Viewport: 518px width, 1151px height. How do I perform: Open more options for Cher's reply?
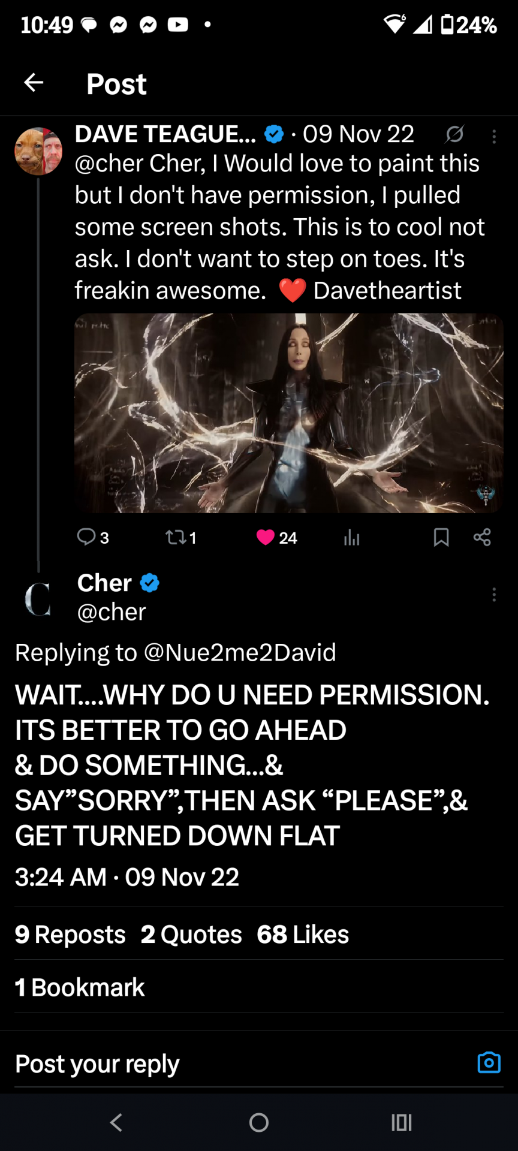[x=494, y=595]
